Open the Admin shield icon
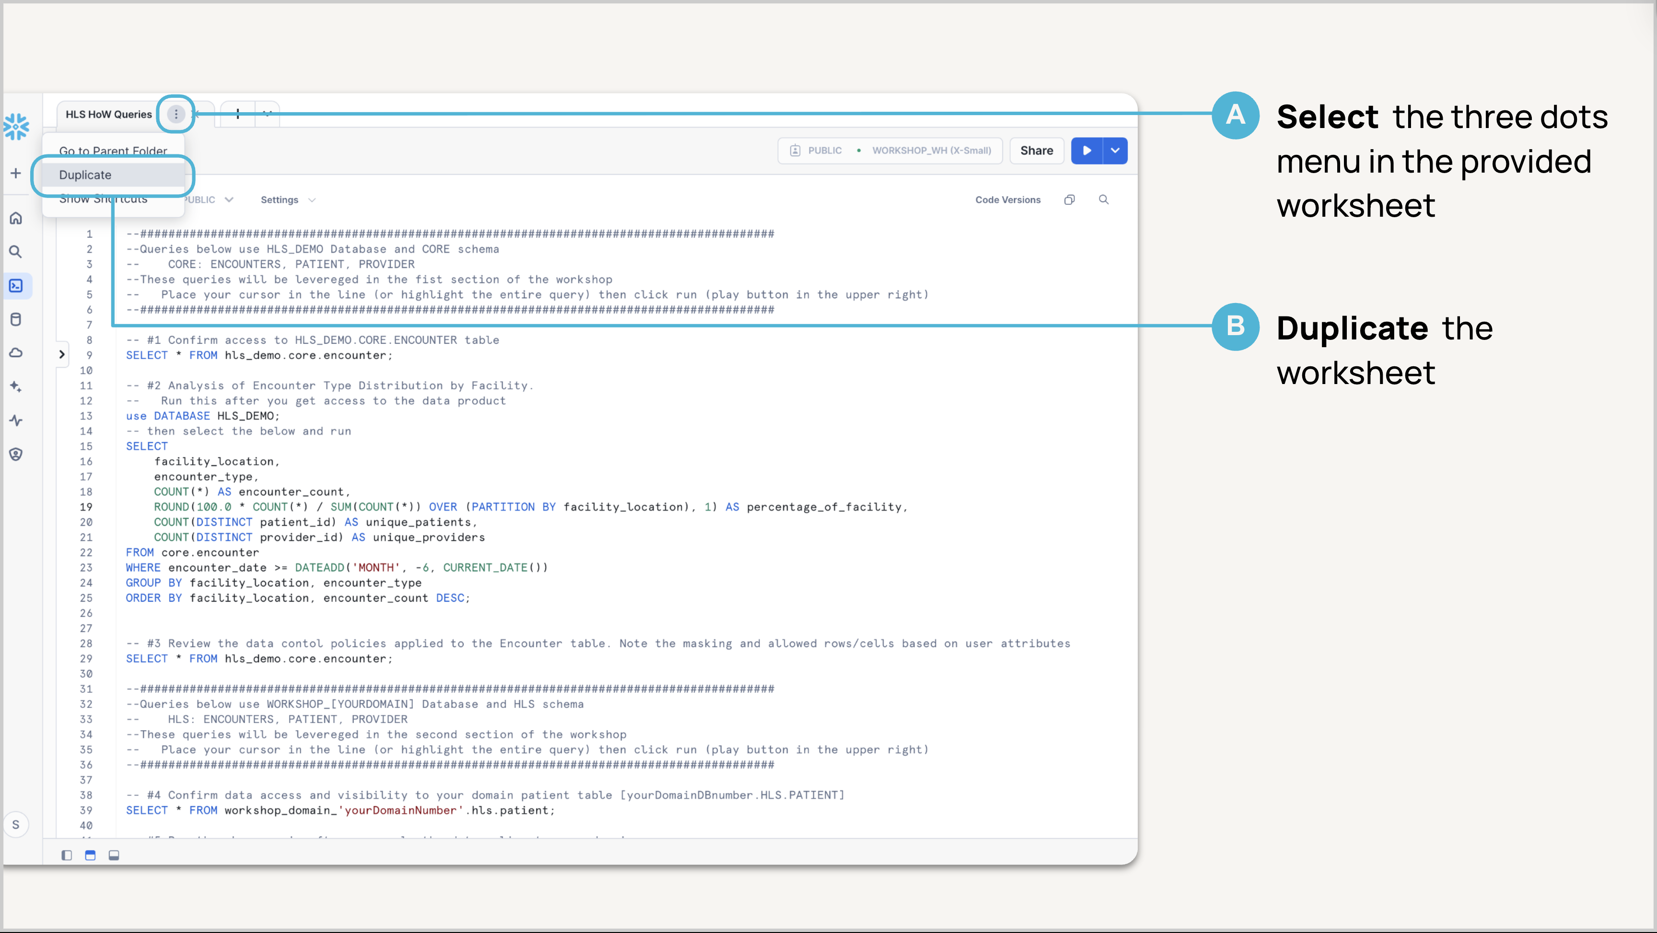Image resolution: width=1657 pixels, height=933 pixels. [16, 455]
